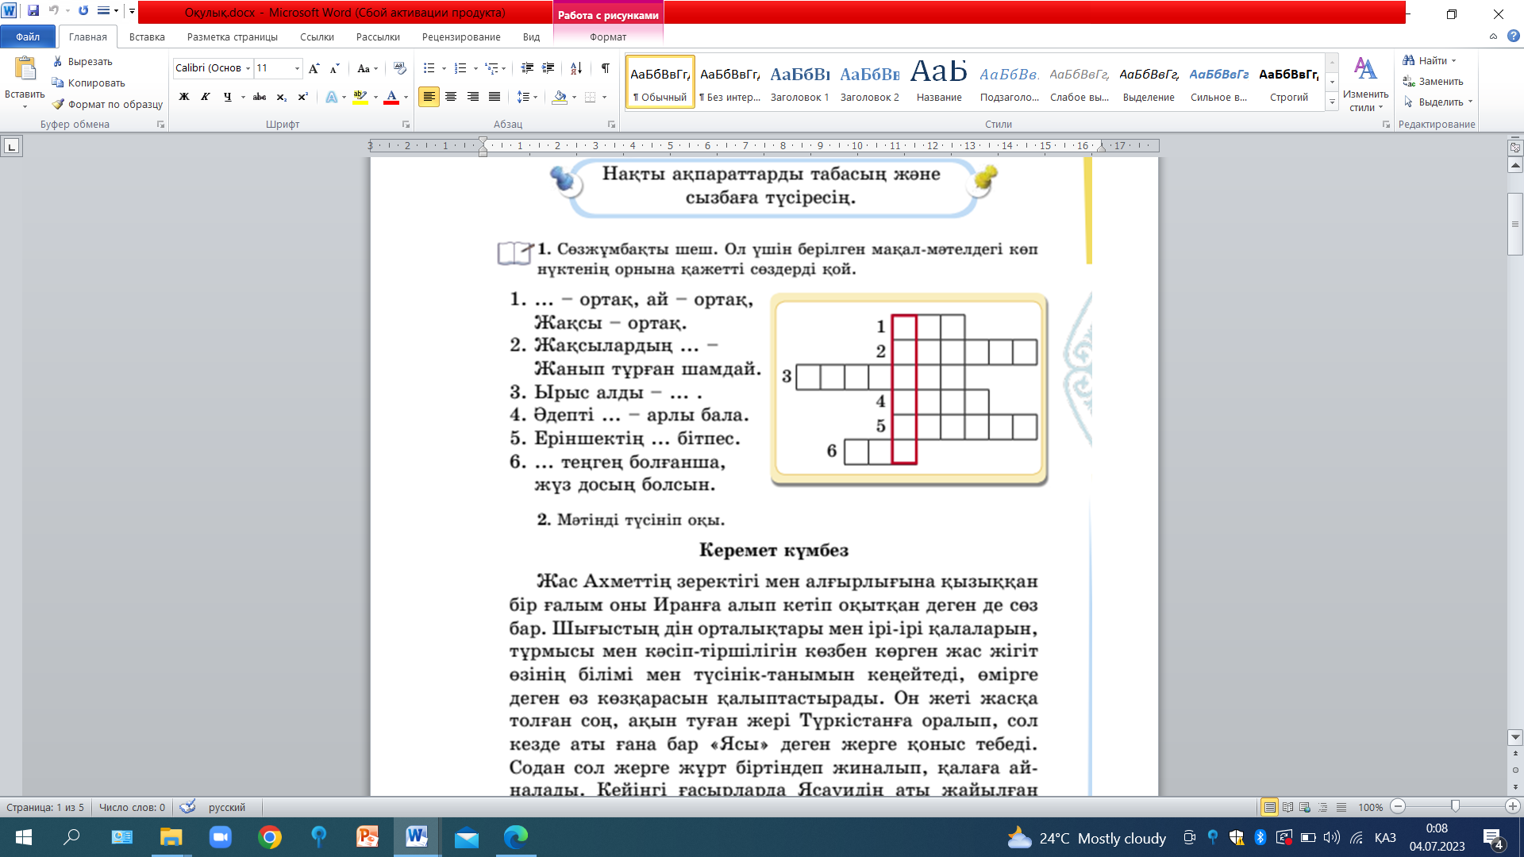This screenshot has height=857, width=1524.
Task: Open the Вставка ribbon tab
Action: point(147,37)
